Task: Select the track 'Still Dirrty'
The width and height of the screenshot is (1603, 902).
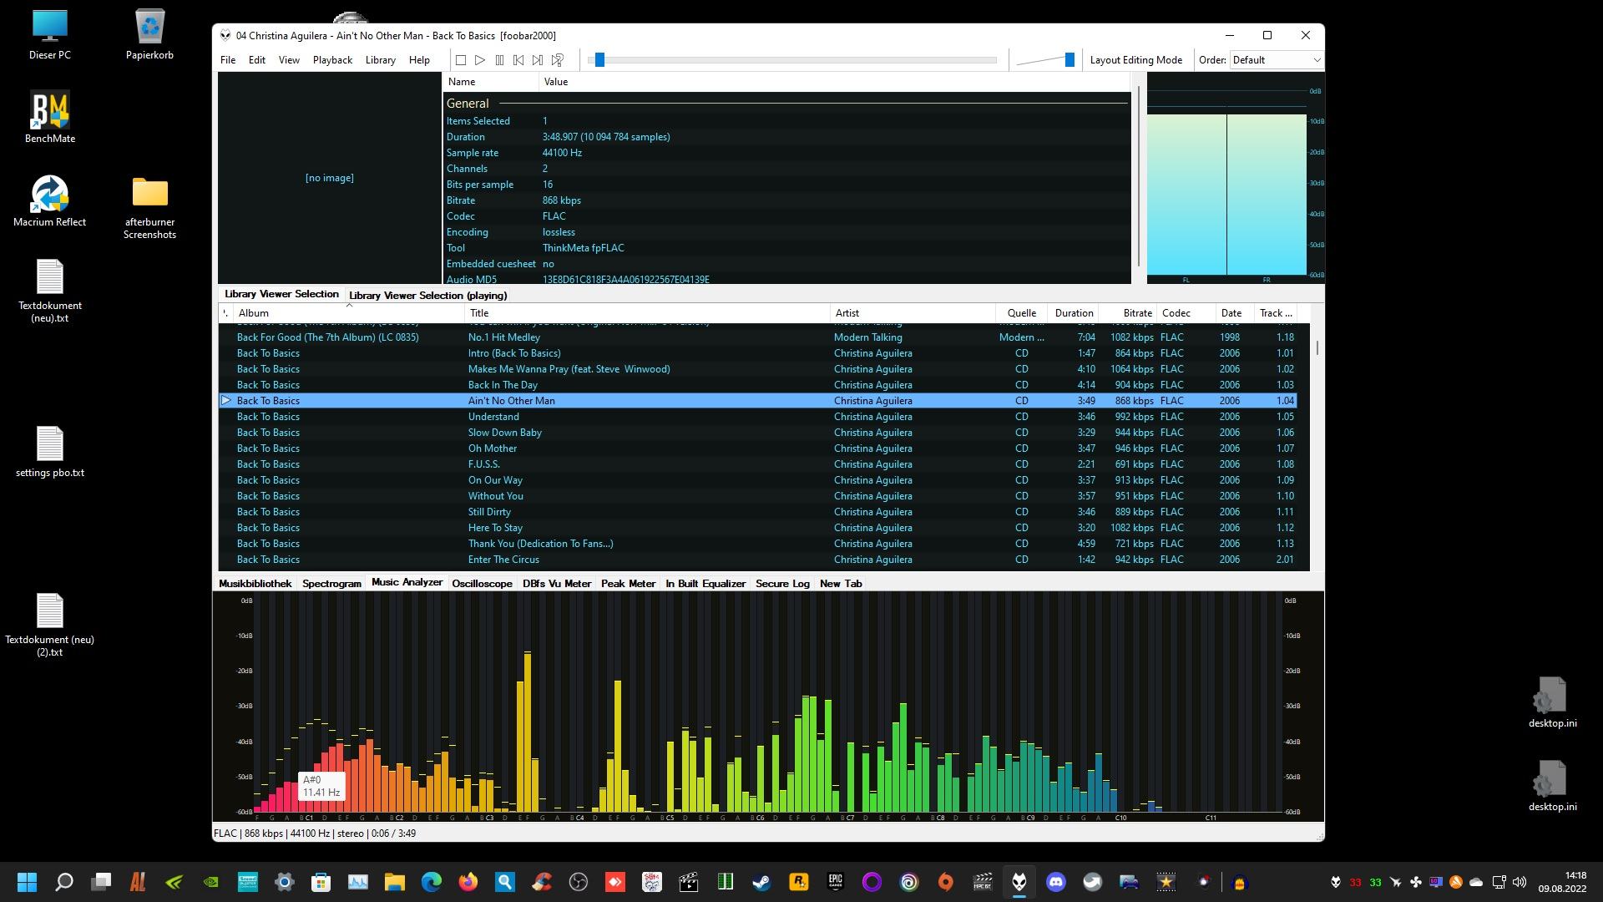Action: click(x=757, y=512)
